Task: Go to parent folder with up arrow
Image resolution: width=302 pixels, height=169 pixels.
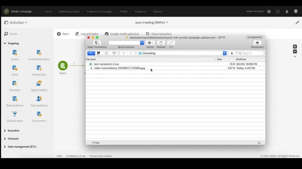Action: (232, 53)
